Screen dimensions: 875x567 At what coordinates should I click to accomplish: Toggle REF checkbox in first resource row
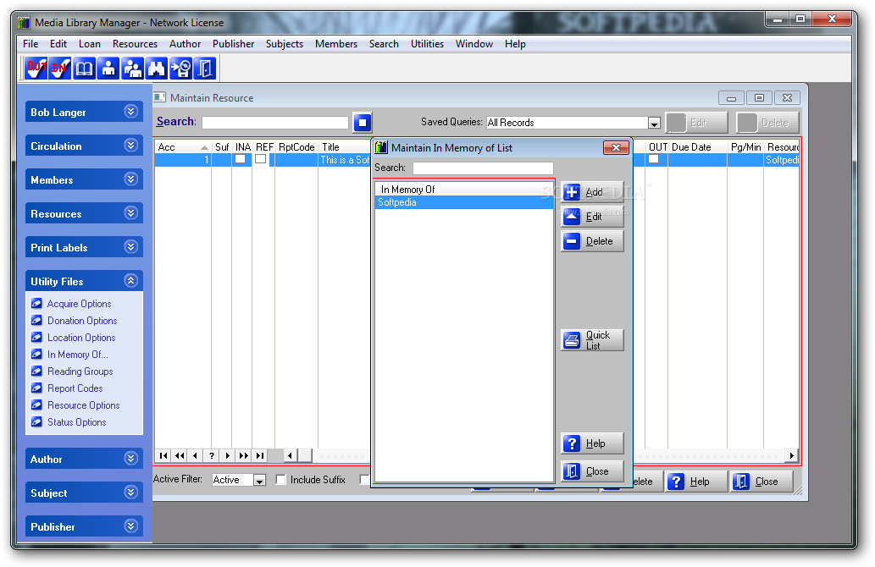pos(261,159)
